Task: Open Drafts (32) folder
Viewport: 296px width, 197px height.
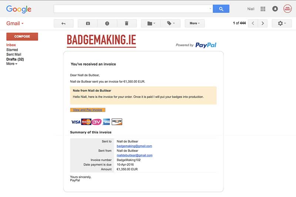Action: point(15,59)
